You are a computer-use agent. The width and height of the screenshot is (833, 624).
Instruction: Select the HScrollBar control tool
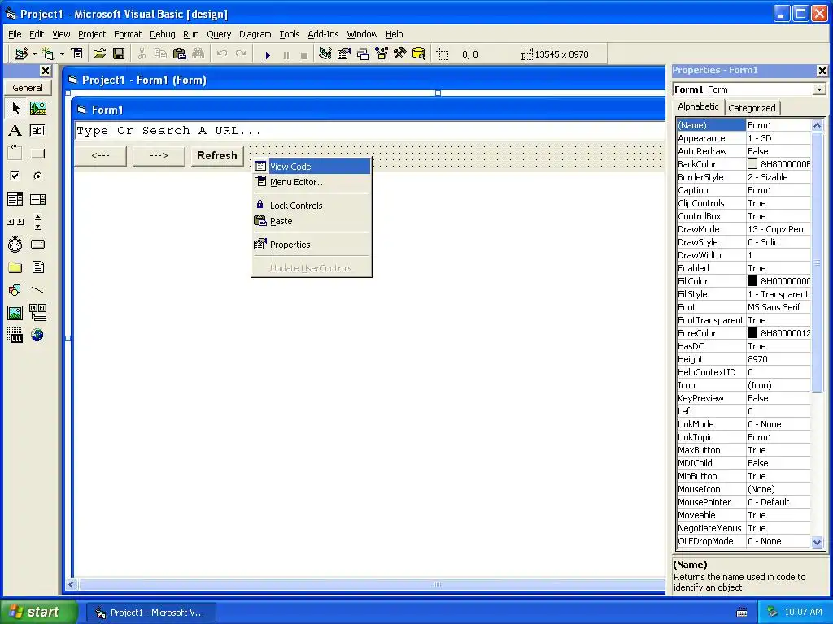tap(15, 222)
